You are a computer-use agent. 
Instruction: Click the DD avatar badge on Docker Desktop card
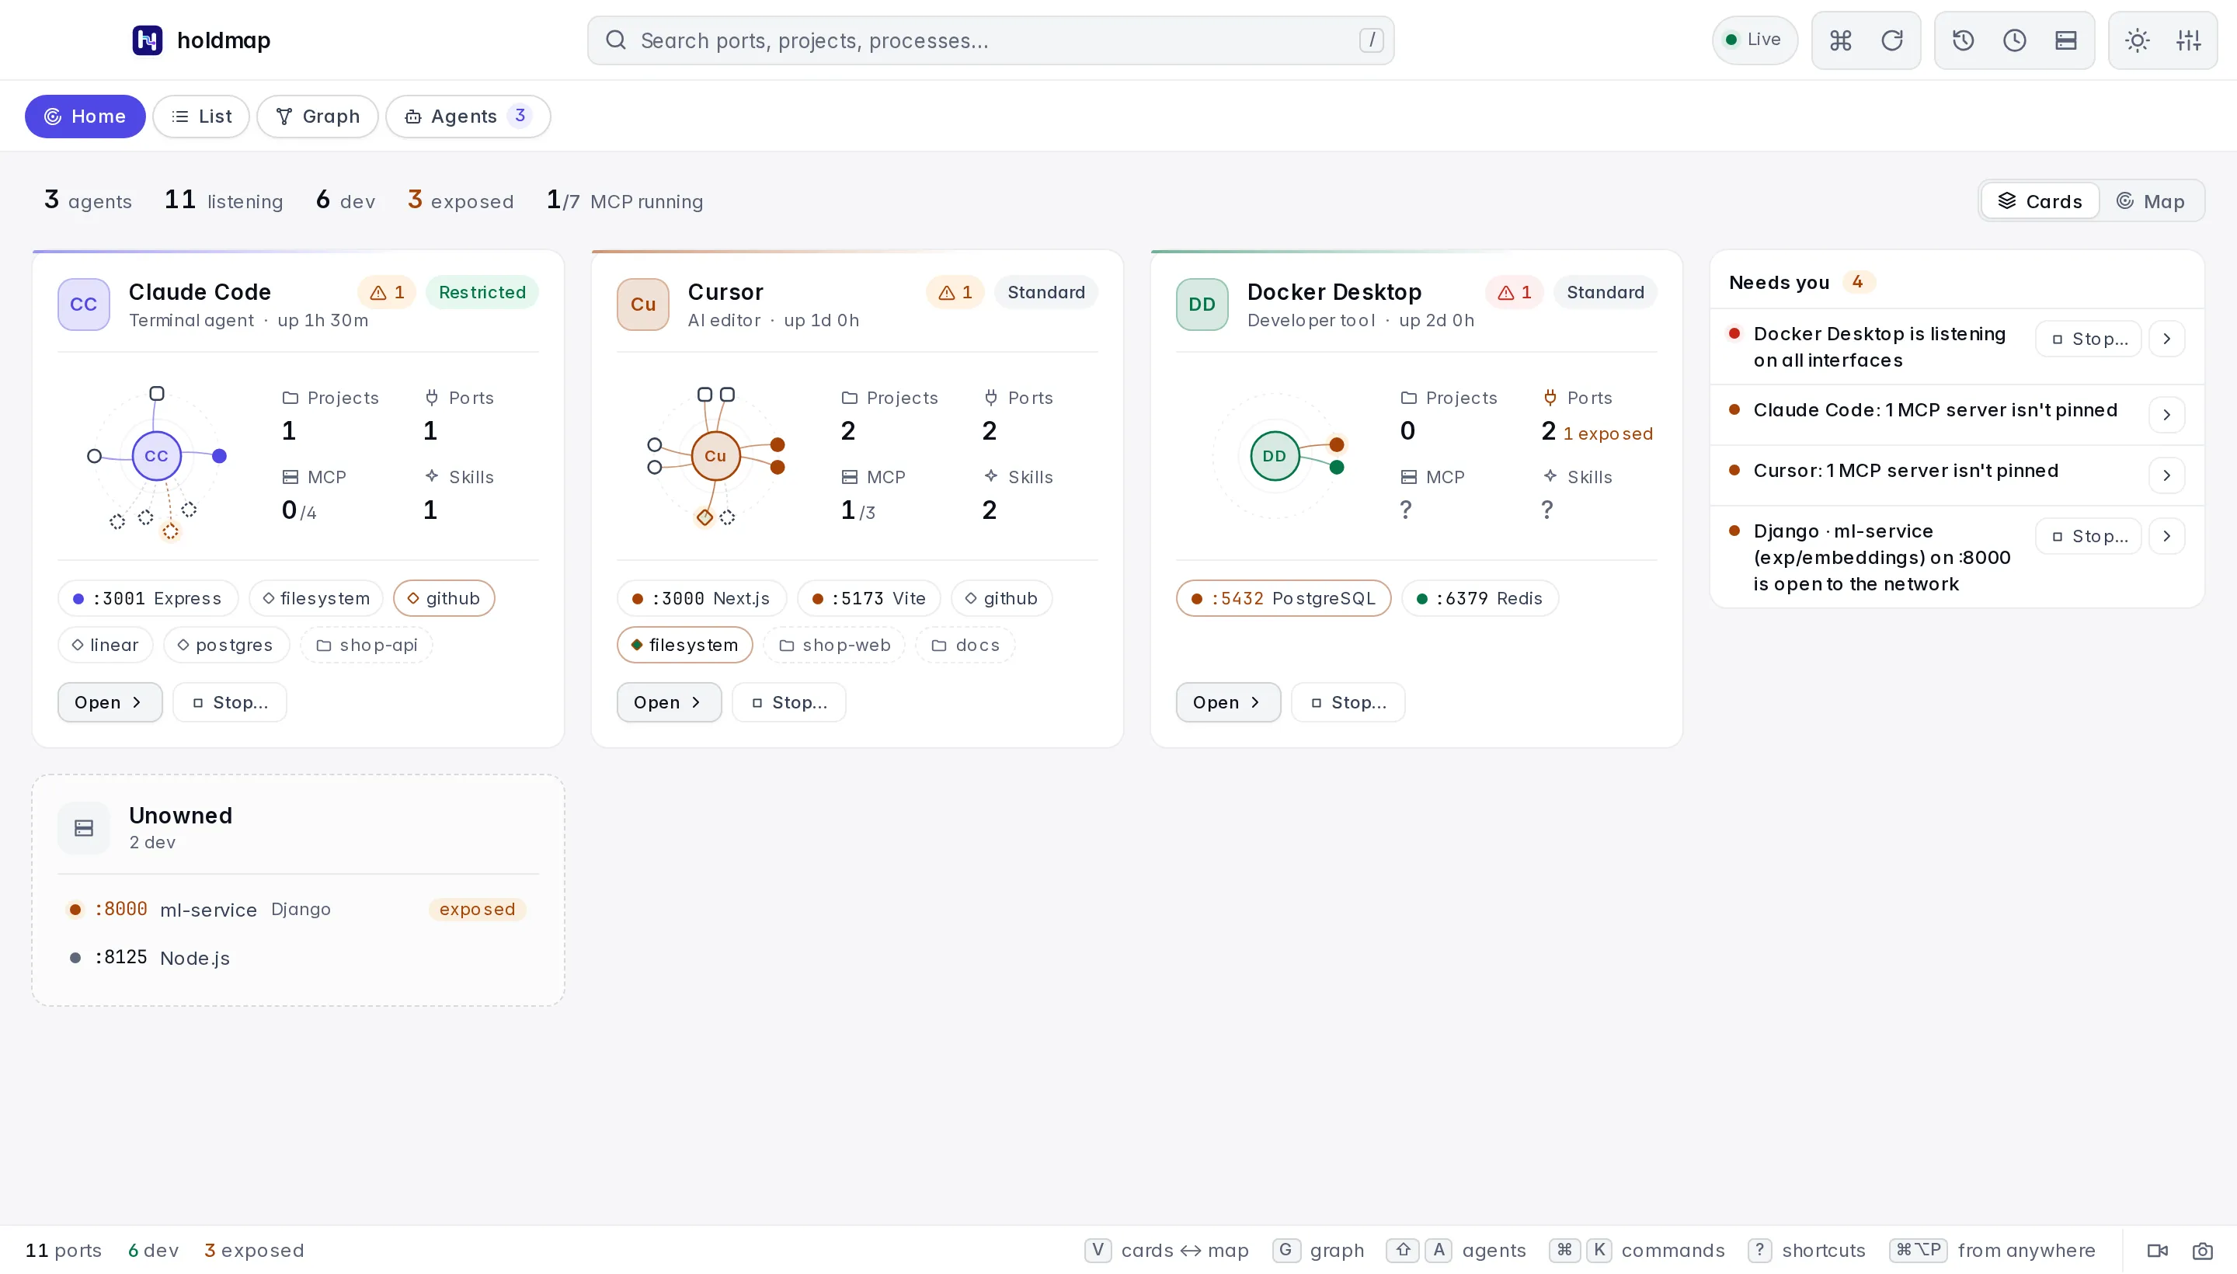pyautogui.click(x=1202, y=305)
